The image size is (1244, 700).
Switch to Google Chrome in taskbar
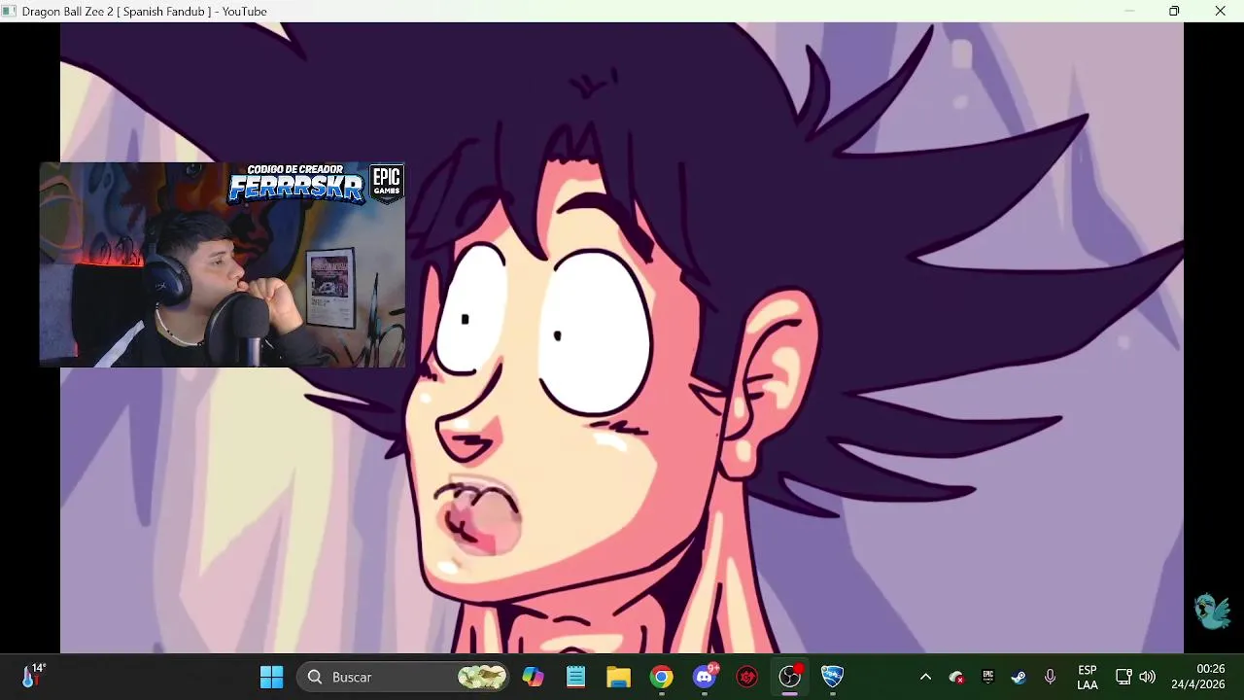[x=661, y=677]
